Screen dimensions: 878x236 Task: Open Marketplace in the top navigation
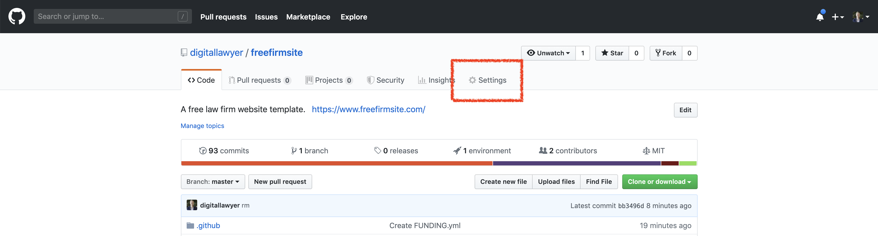point(308,17)
